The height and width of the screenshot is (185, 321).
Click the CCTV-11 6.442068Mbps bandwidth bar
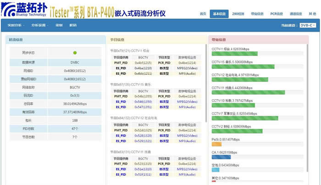click(249, 92)
